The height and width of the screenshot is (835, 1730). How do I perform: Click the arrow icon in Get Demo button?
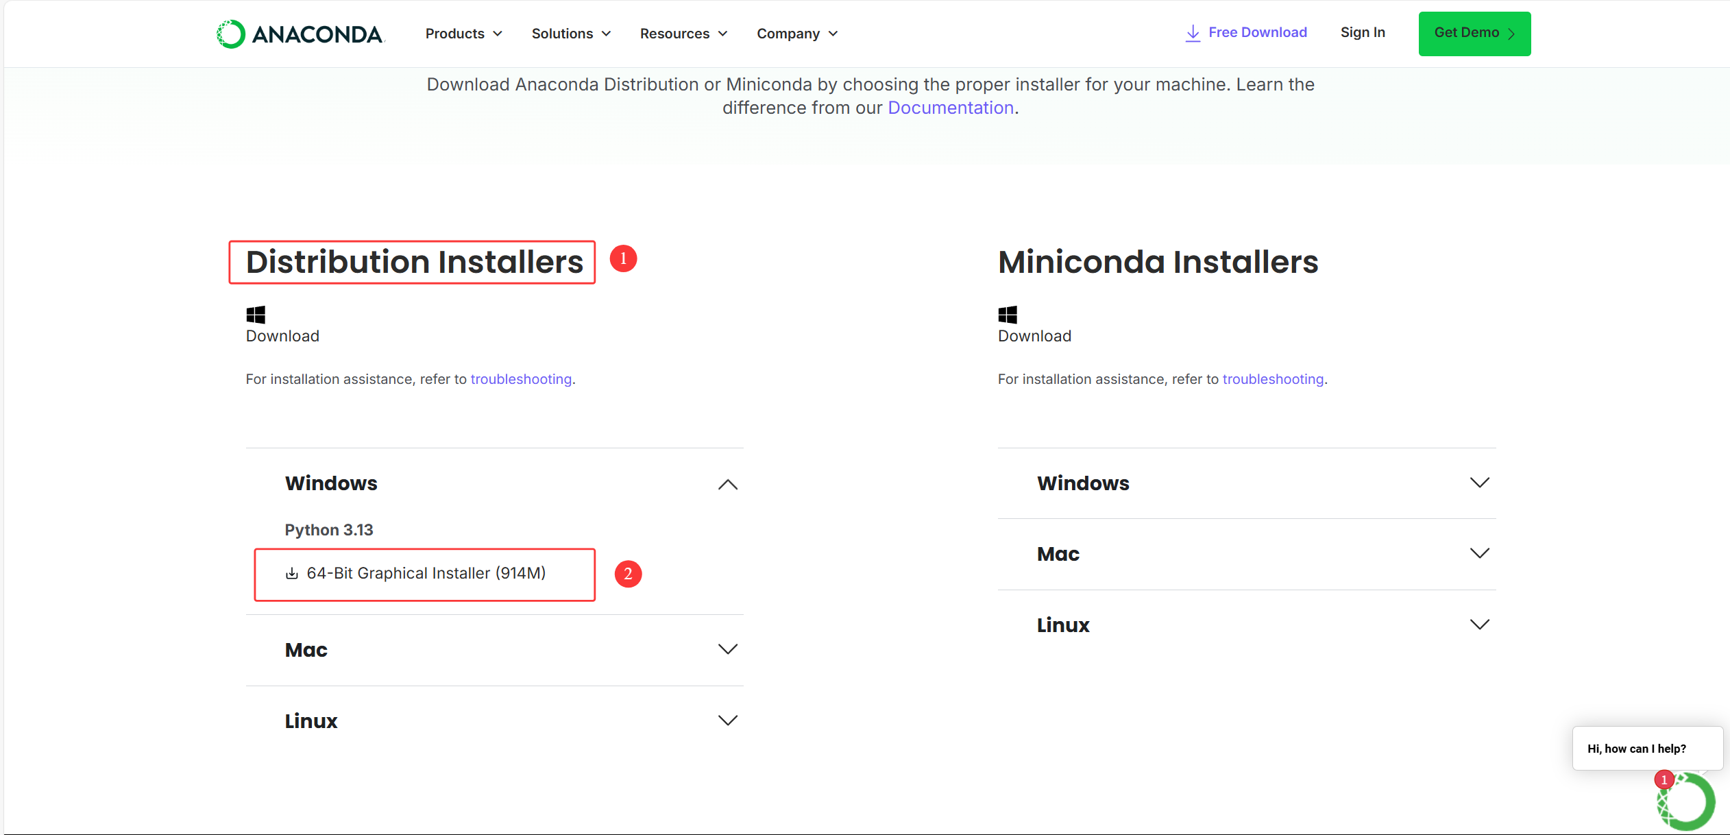tap(1511, 34)
